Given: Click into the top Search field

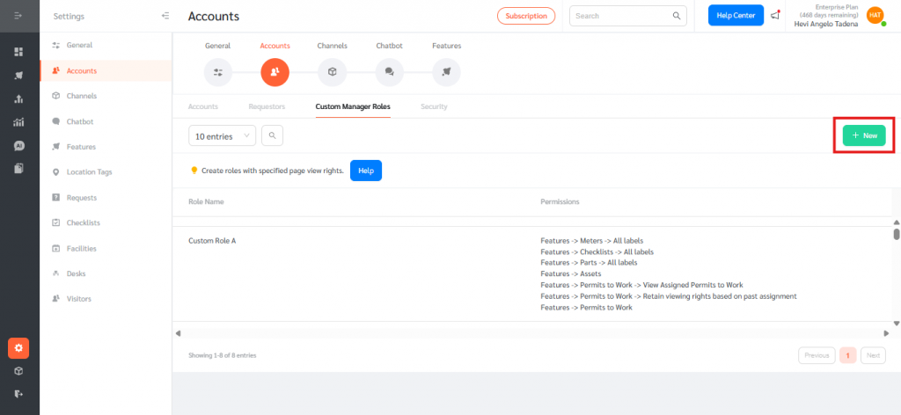Looking at the screenshot, I should 620,16.
